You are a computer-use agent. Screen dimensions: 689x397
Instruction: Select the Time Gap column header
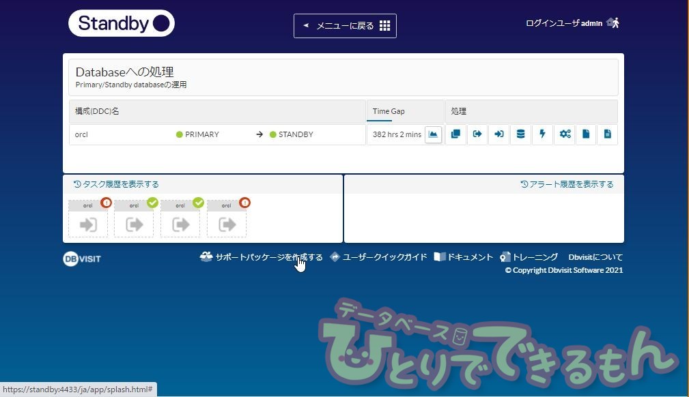pyautogui.click(x=389, y=111)
